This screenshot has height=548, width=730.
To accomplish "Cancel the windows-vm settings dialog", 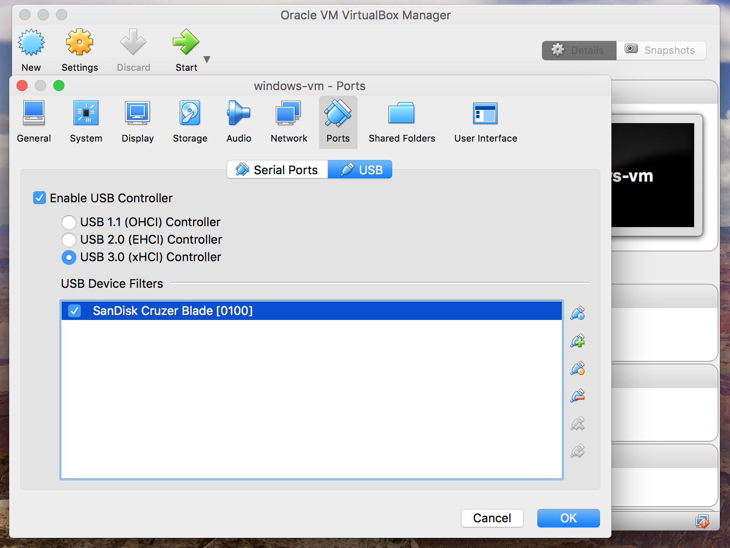I will pyautogui.click(x=492, y=518).
